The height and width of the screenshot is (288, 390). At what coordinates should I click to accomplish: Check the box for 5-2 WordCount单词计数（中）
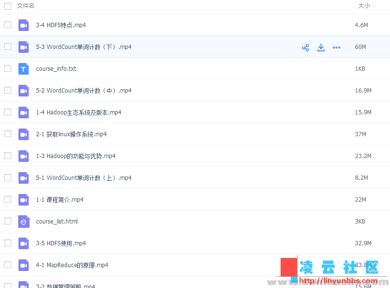[x=8, y=90]
